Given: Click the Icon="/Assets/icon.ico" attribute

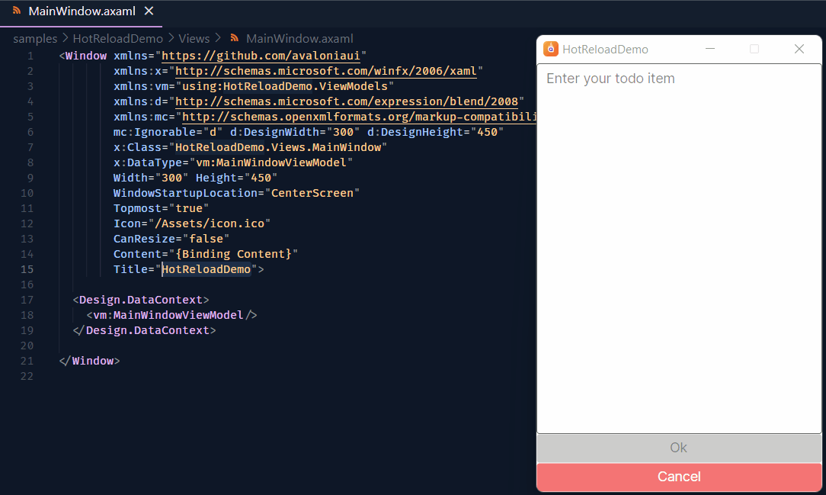Looking at the screenshot, I should (192, 223).
